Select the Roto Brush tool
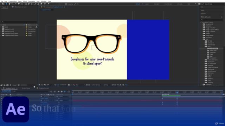Screen dimensions: 225x126 [45, 4]
